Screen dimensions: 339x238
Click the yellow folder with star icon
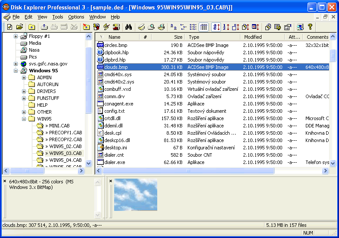point(31,27)
